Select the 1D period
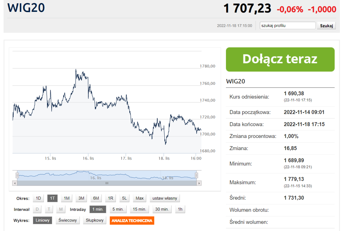The height and width of the screenshot is (231, 341). pos(38,198)
